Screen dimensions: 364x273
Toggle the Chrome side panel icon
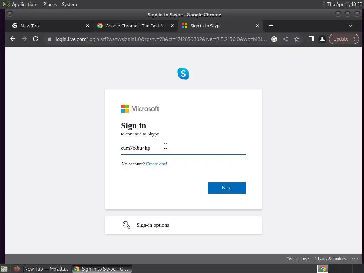coord(311,39)
